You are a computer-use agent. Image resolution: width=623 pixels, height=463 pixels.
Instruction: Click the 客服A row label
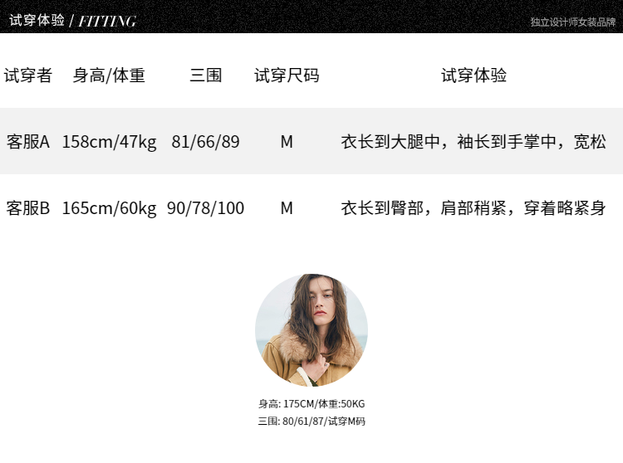click(28, 142)
